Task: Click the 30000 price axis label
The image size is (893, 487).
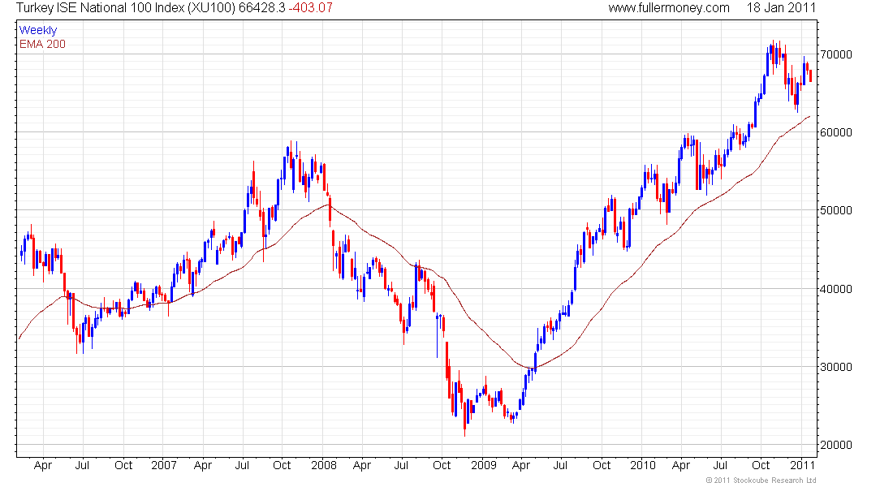Action: tap(836, 367)
